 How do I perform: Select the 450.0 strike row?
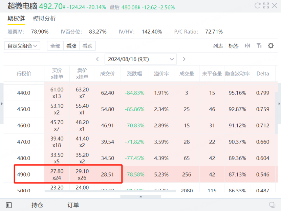[141, 109]
